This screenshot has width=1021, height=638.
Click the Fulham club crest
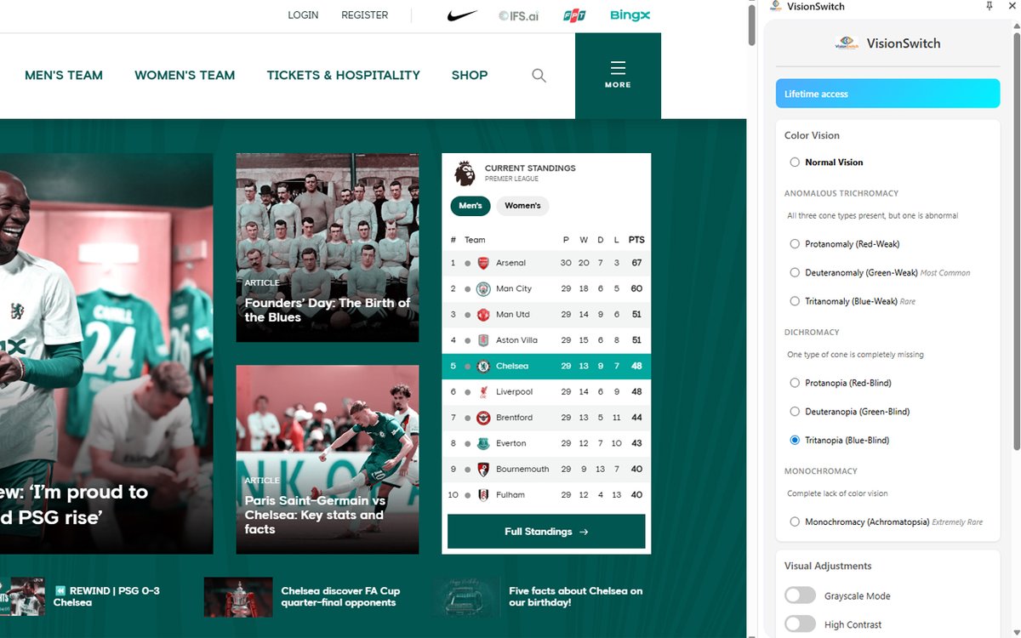pos(483,494)
